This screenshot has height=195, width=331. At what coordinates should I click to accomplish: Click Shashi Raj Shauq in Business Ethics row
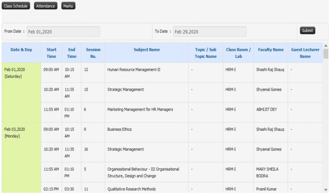click(x=270, y=129)
